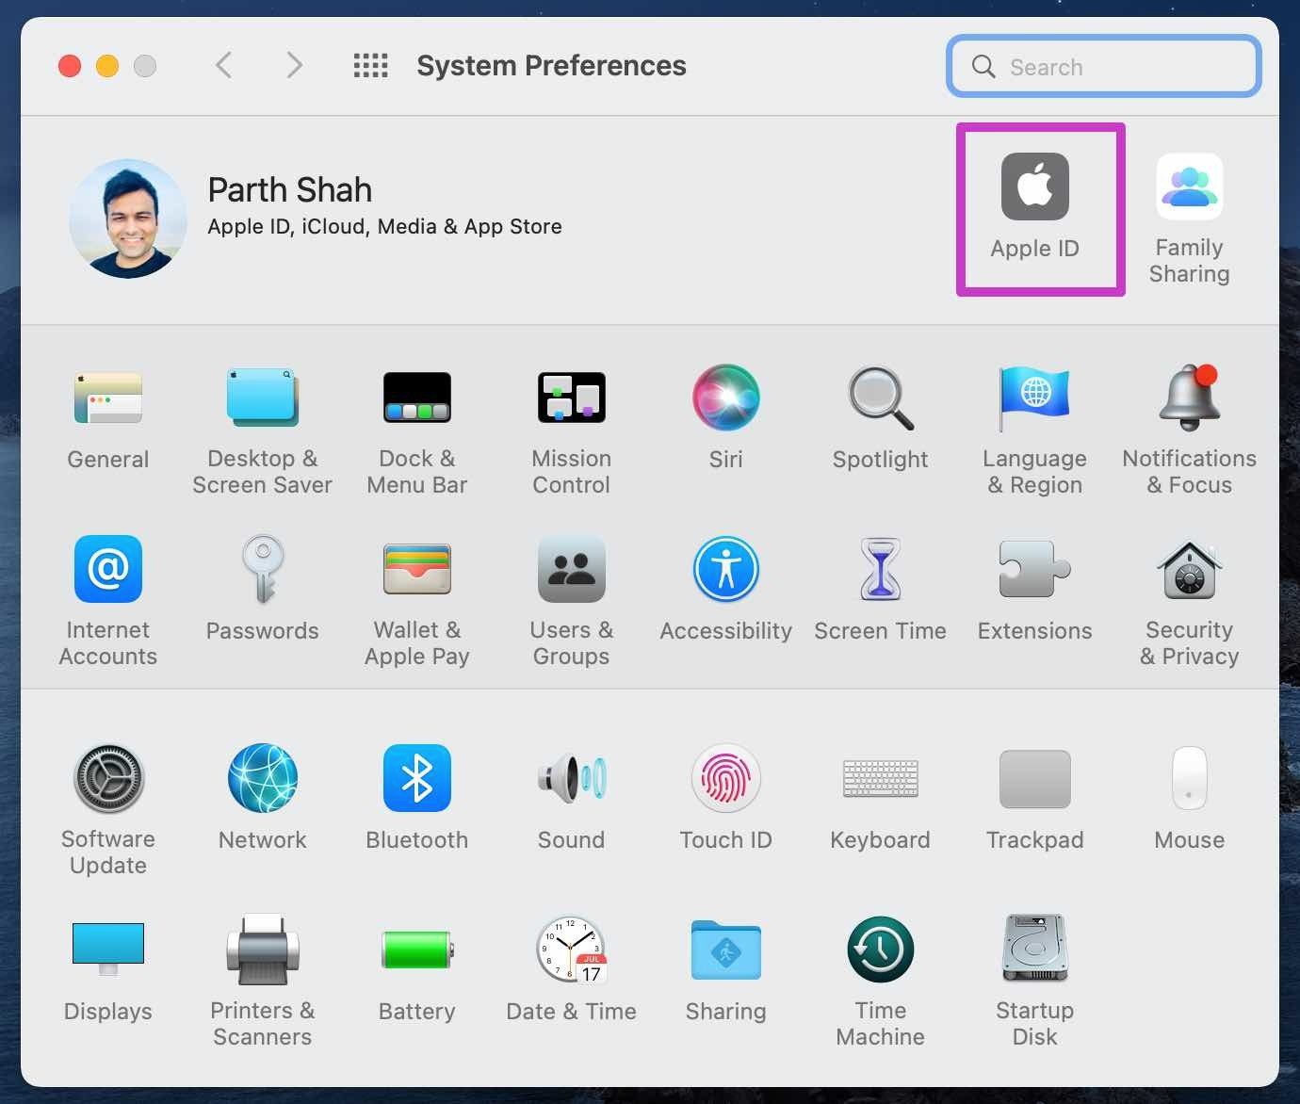
Task: Close the System Preferences window
Action: pos(70,66)
